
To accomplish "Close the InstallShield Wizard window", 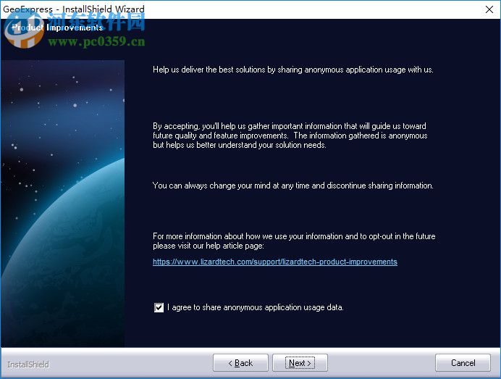I will click(x=489, y=9).
